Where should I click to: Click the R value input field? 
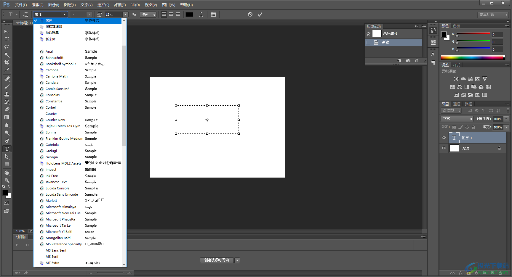tap(497, 35)
